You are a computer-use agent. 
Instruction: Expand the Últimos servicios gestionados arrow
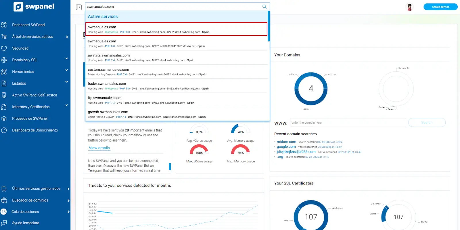click(68, 189)
